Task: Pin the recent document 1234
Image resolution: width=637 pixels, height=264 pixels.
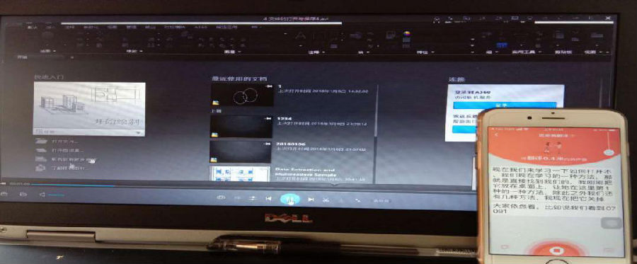Action: pos(268,118)
